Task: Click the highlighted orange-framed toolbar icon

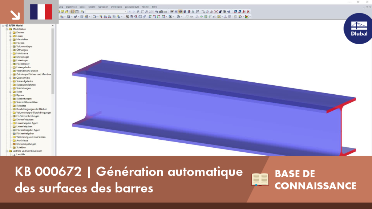Action: pos(180,12)
